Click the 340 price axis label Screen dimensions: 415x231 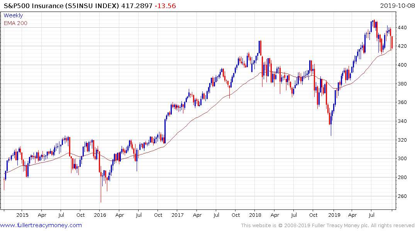point(402,121)
